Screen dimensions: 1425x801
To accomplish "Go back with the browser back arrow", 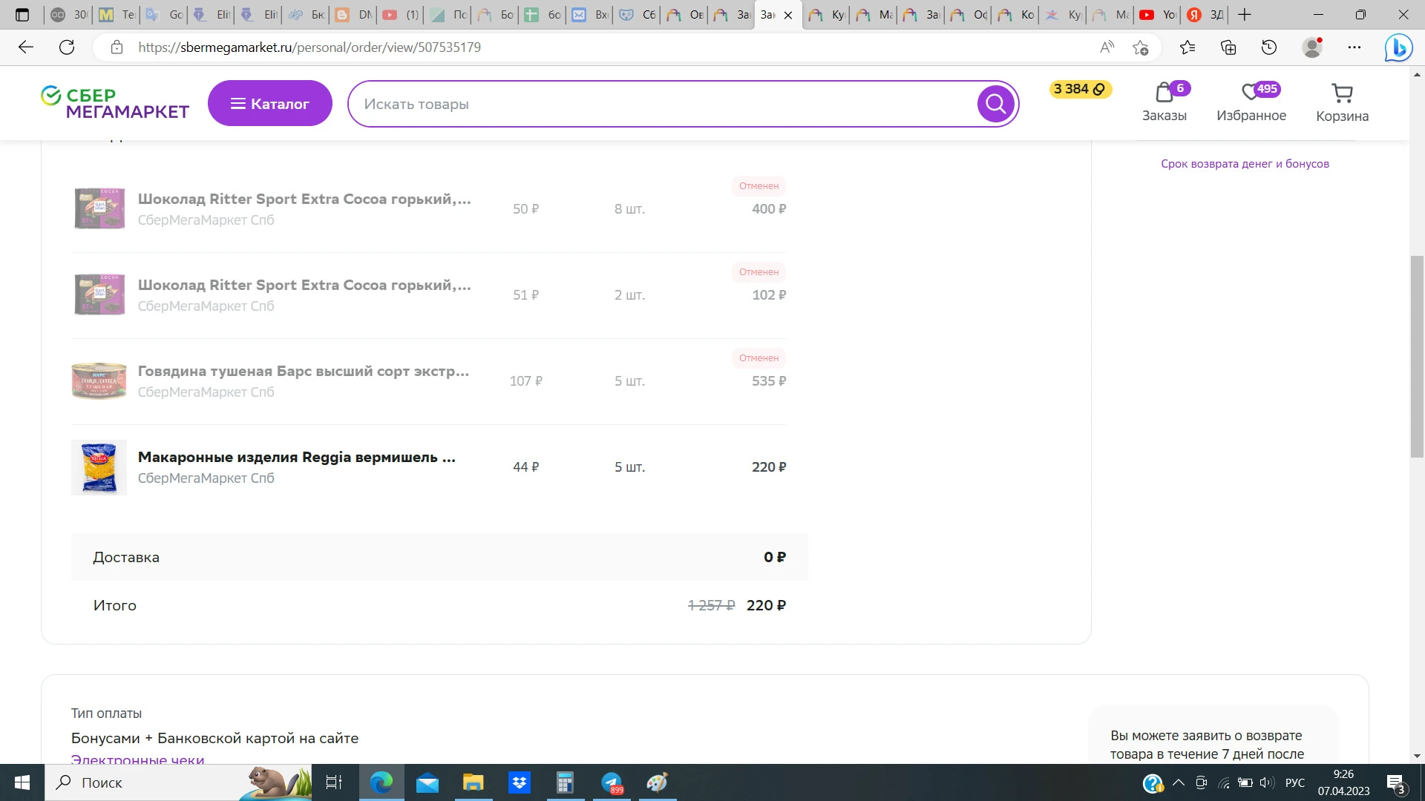I will coord(26,47).
